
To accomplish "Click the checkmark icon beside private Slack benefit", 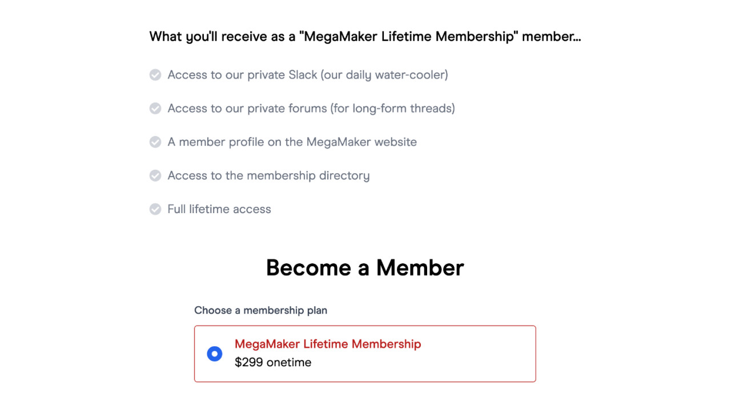I will point(155,74).
